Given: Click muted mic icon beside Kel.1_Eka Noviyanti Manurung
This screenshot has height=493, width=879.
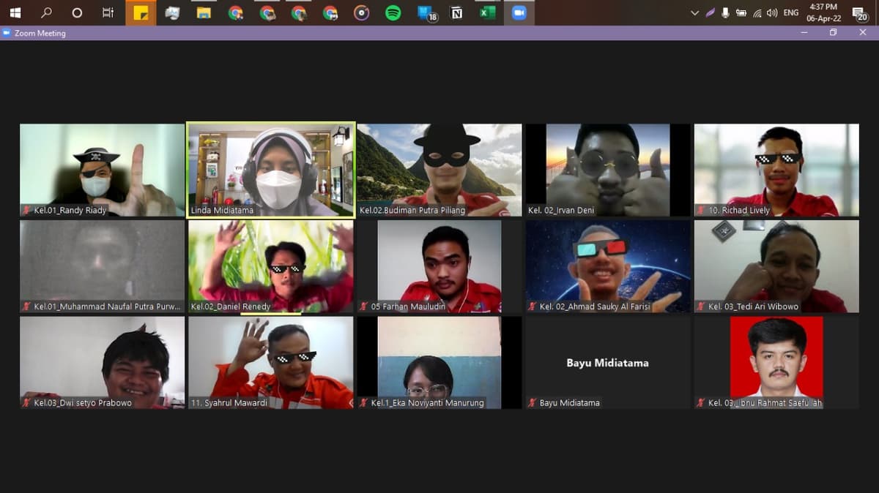Looking at the screenshot, I should point(364,403).
